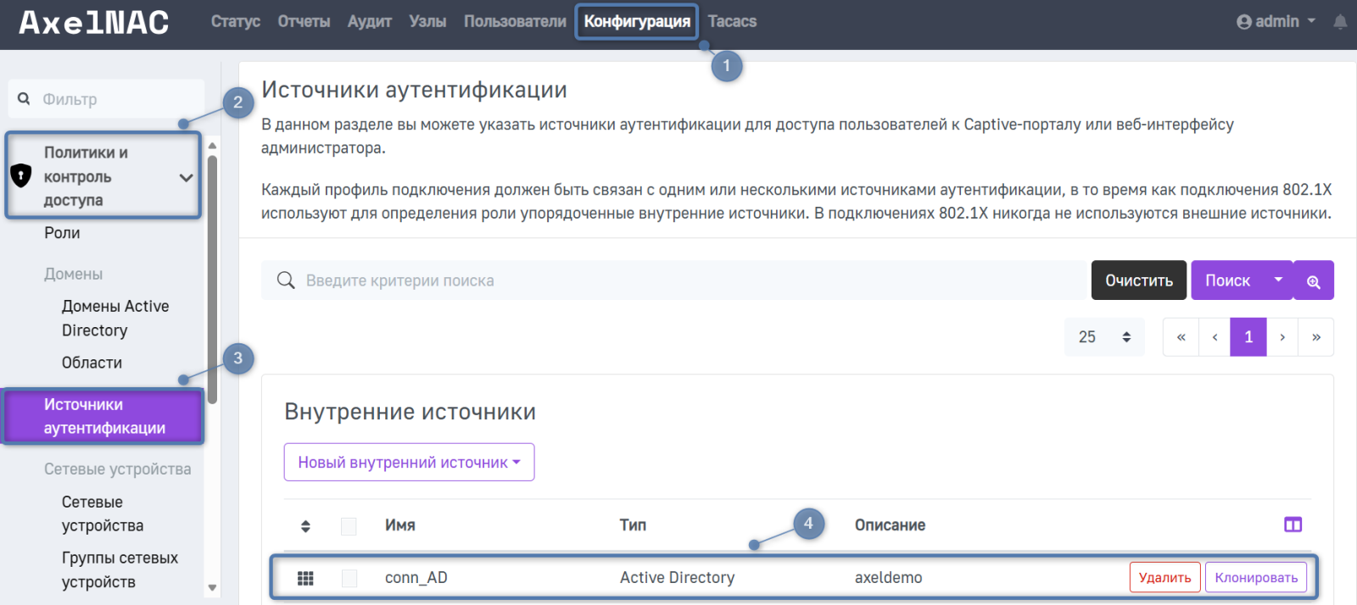Check the conn_AD row checkbox

349,578
